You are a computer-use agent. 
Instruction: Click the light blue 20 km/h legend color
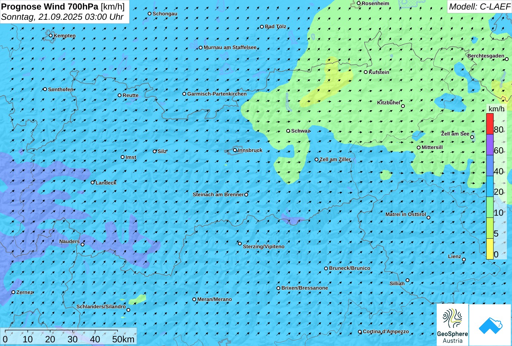tap(490, 187)
